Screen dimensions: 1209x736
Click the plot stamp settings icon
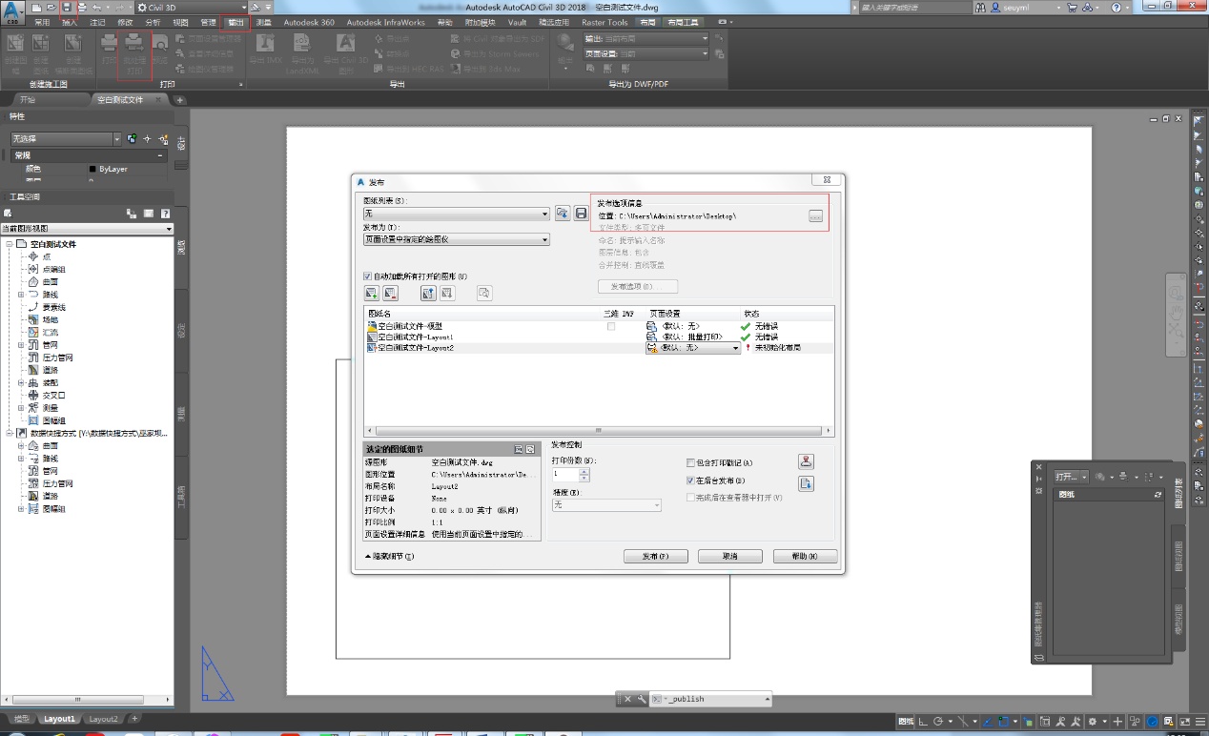pyautogui.click(x=806, y=461)
